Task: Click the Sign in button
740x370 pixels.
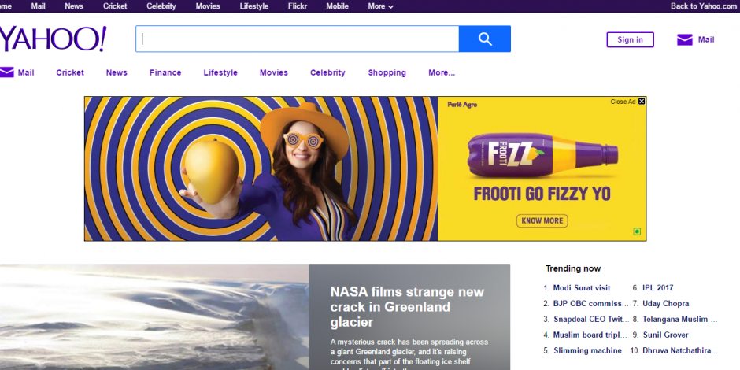Action: tap(630, 39)
